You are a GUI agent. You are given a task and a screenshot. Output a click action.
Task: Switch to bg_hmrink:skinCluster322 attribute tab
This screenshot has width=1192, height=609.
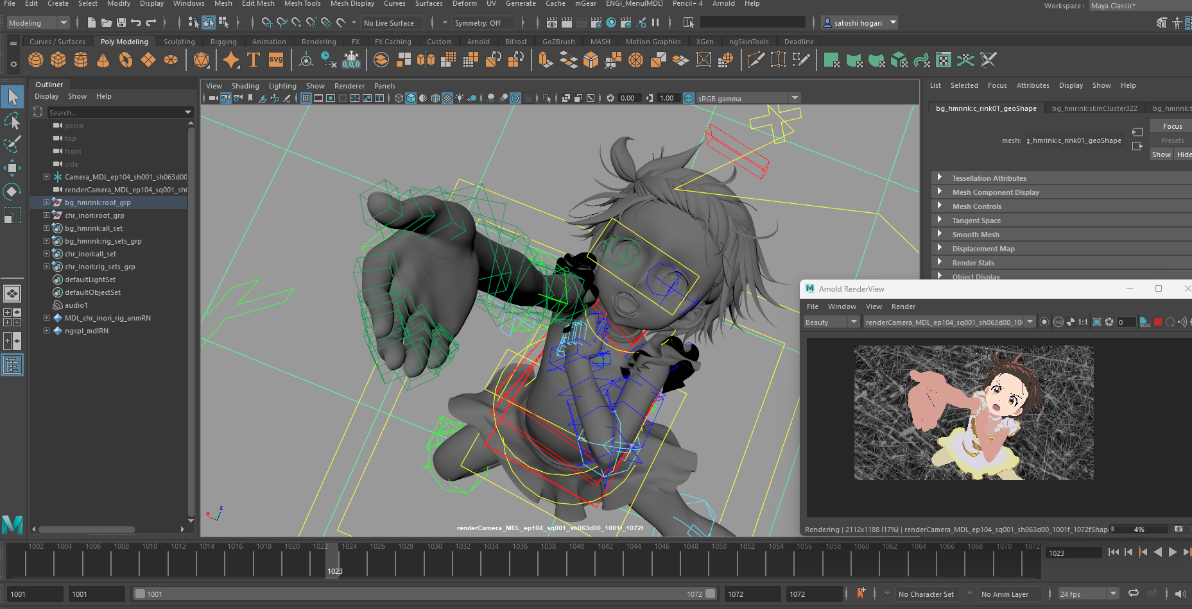pos(1094,108)
